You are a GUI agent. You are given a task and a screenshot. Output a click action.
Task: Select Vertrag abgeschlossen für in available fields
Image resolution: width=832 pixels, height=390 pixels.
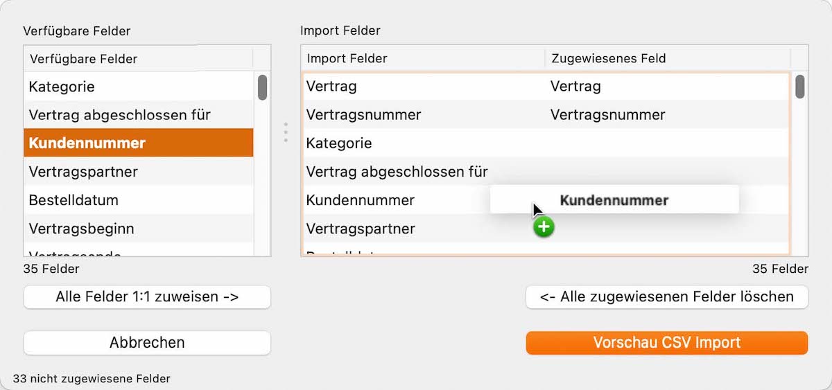pyautogui.click(x=139, y=114)
